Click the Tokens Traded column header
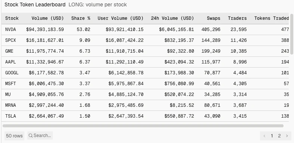The image size is (294, 143). (x=272, y=18)
